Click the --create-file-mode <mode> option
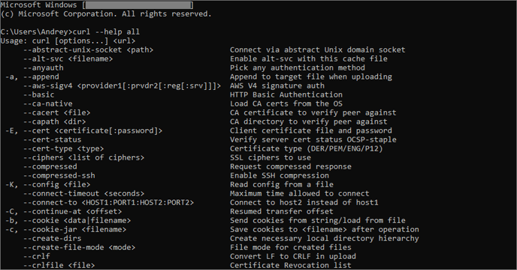 [79, 247]
